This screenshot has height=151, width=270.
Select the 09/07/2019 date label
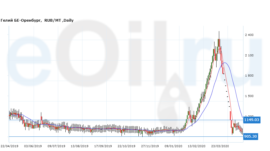pos(56,146)
